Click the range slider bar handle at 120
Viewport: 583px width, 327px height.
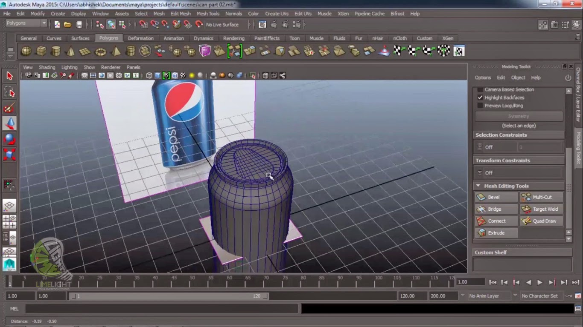pos(266,296)
